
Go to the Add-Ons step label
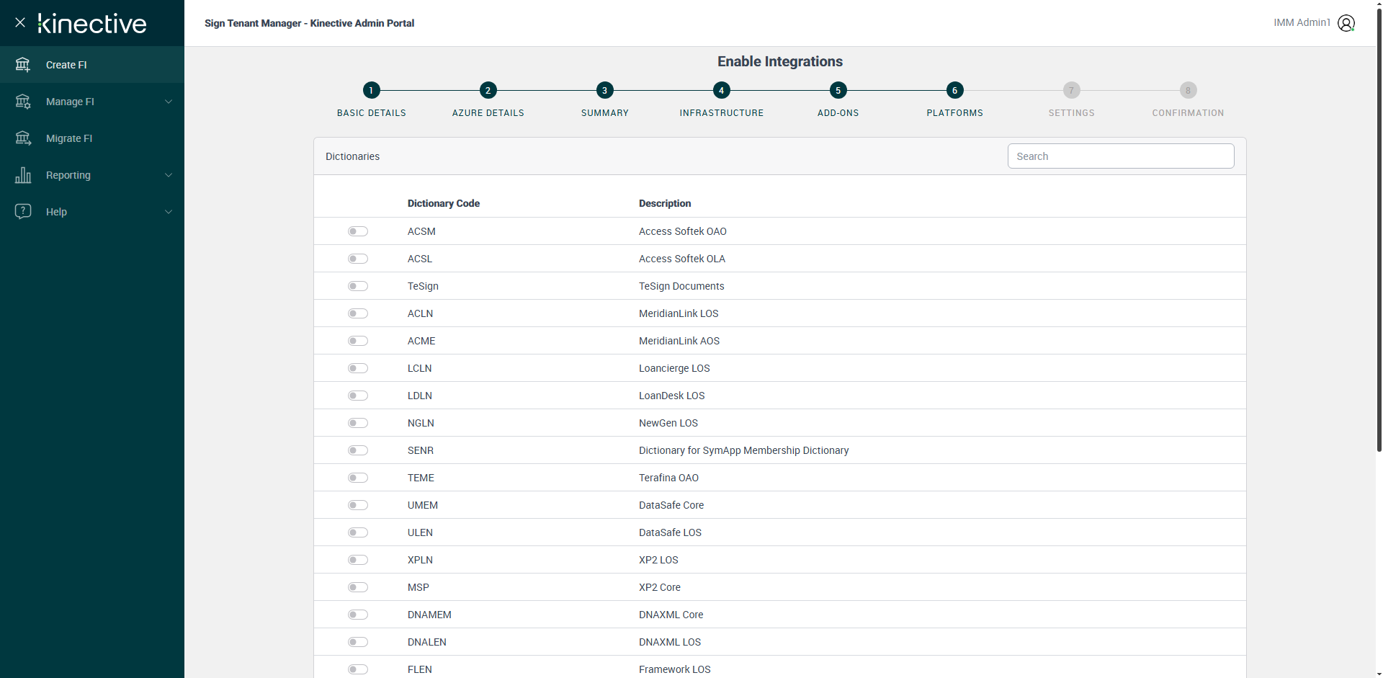coord(838,113)
